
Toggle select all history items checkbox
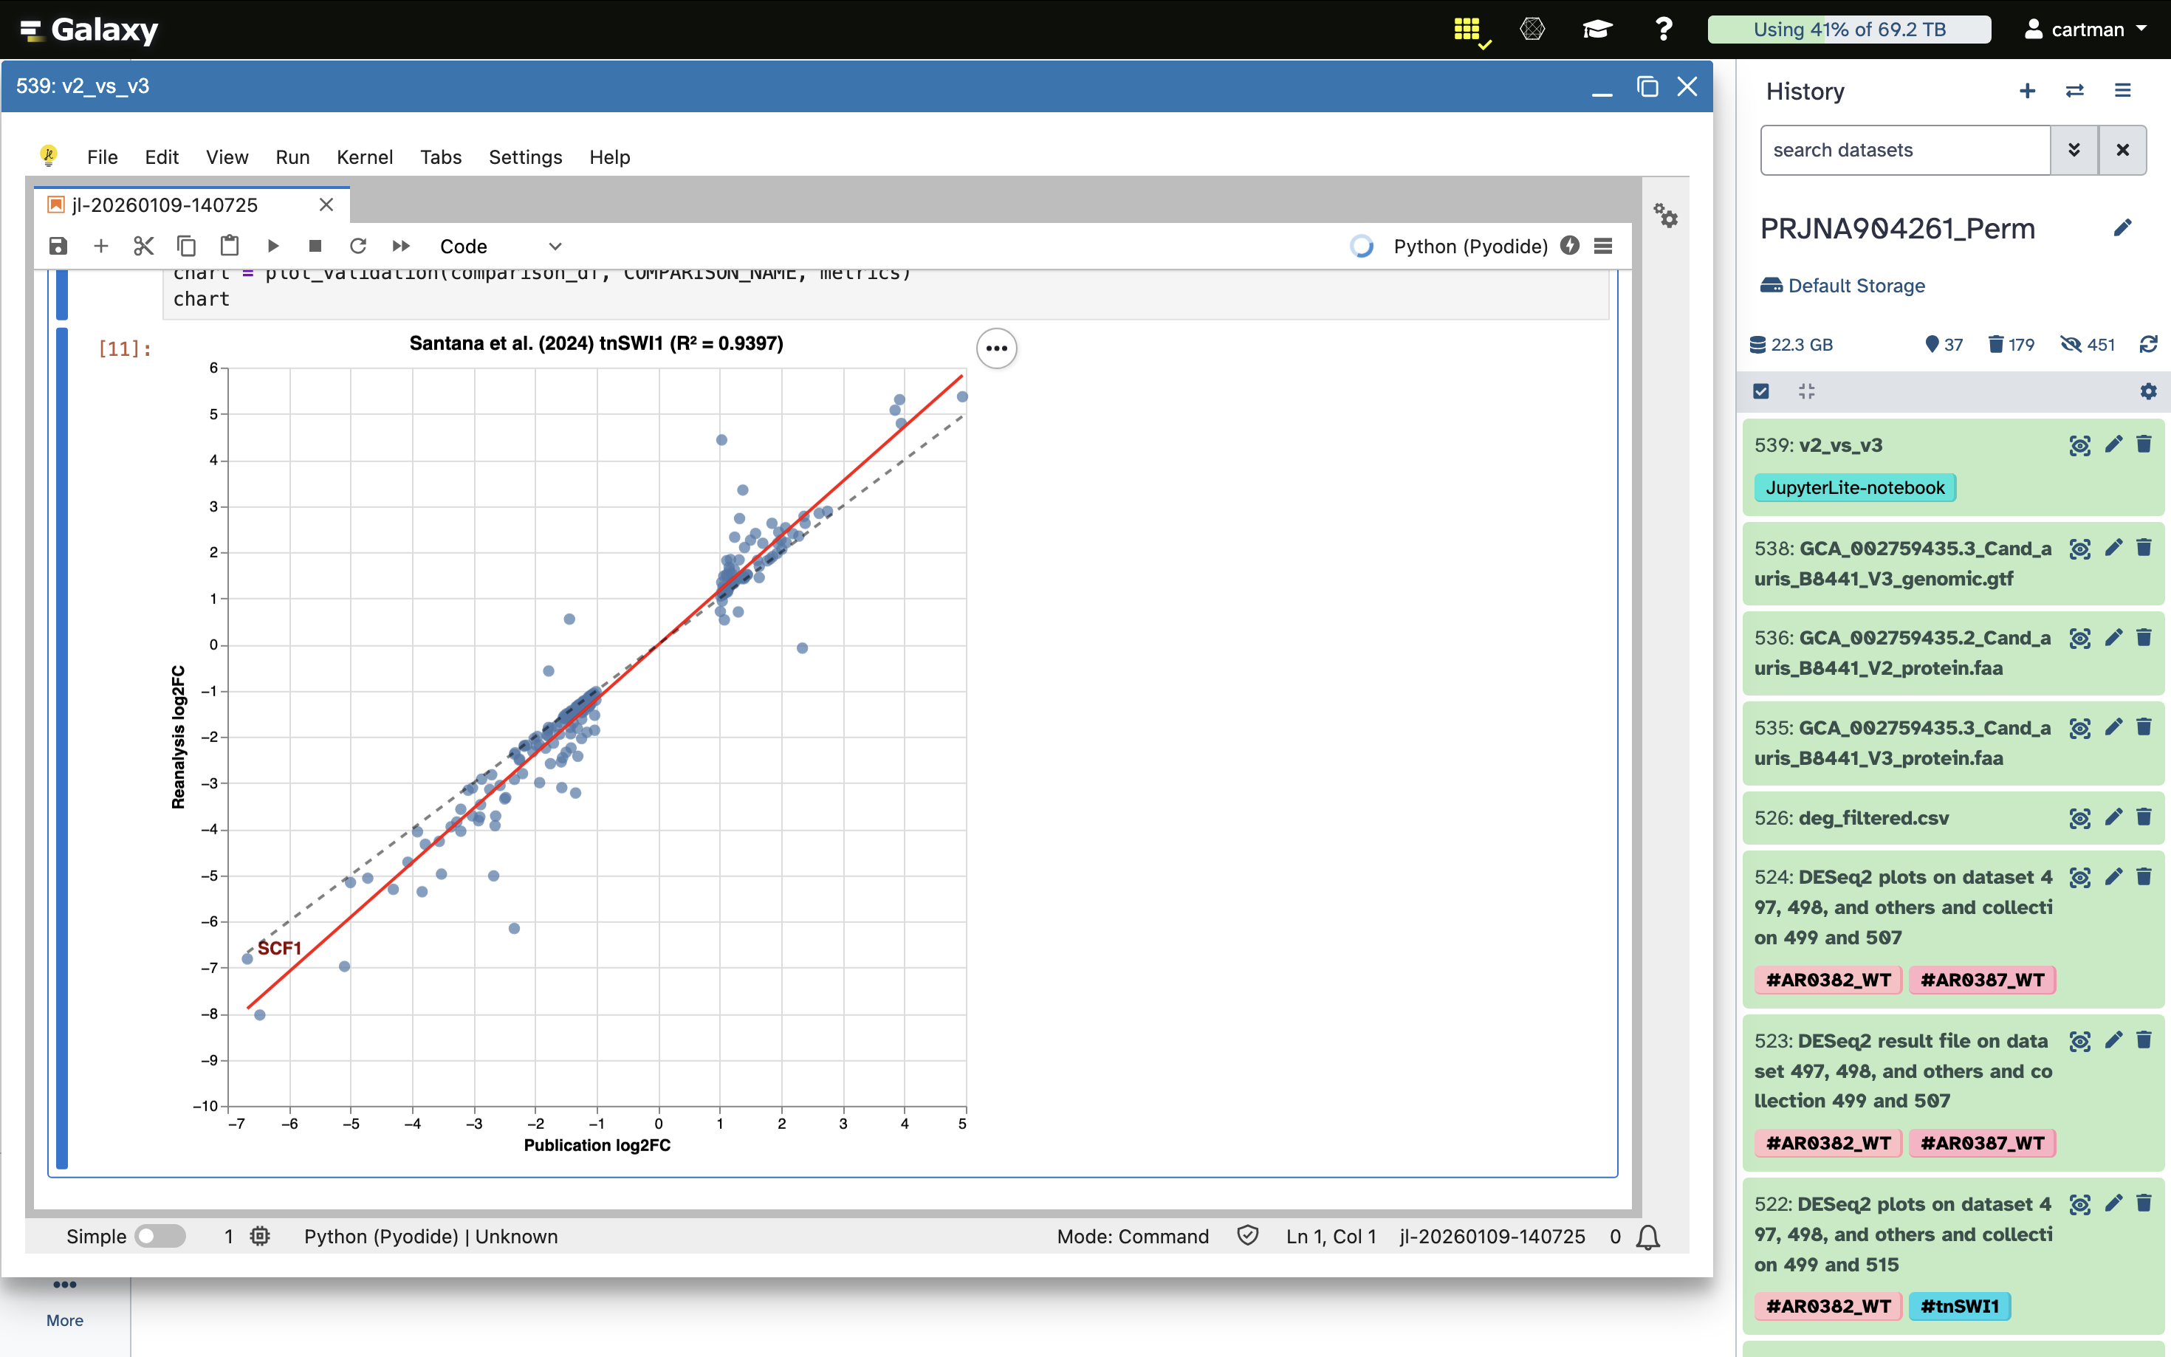pos(1761,391)
